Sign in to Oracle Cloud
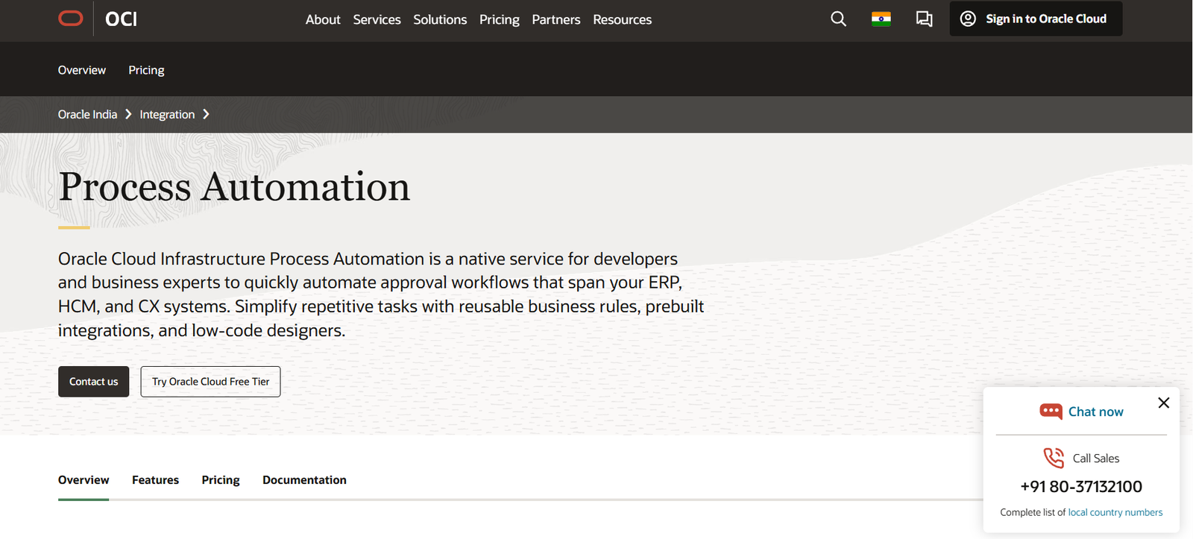The width and height of the screenshot is (1193, 539). (x=1036, y=19)
